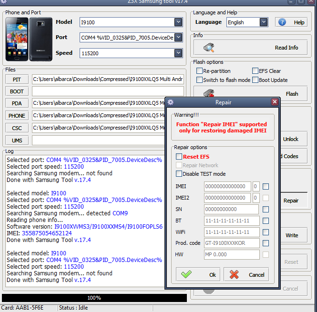Click the Software version log line
Screen dimensions: 317x312
click(x=84, y=227)
